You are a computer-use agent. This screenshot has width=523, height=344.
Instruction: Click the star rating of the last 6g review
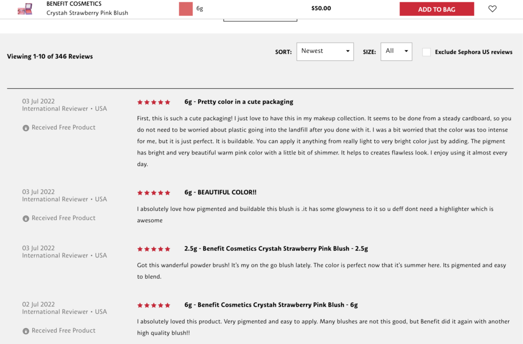153,305
